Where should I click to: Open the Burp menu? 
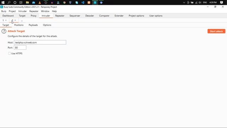pyautogui.click(x=4, y=11)
